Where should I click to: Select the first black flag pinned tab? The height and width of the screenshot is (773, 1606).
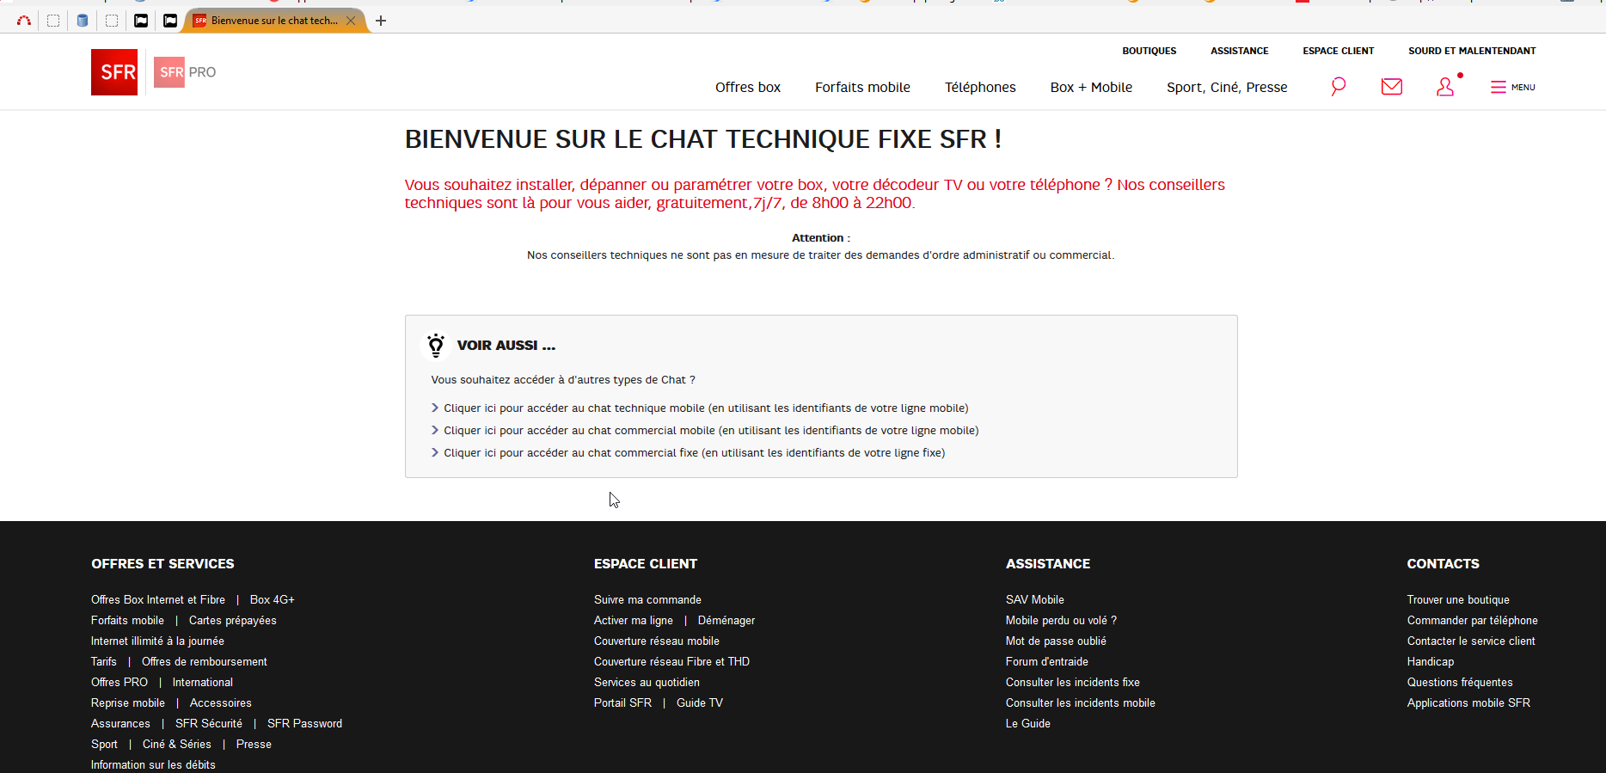[141, 21]
